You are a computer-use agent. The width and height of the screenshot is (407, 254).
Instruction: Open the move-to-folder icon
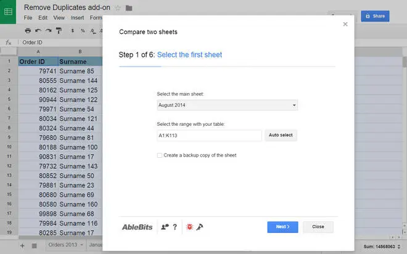click(x=129, y=8)
